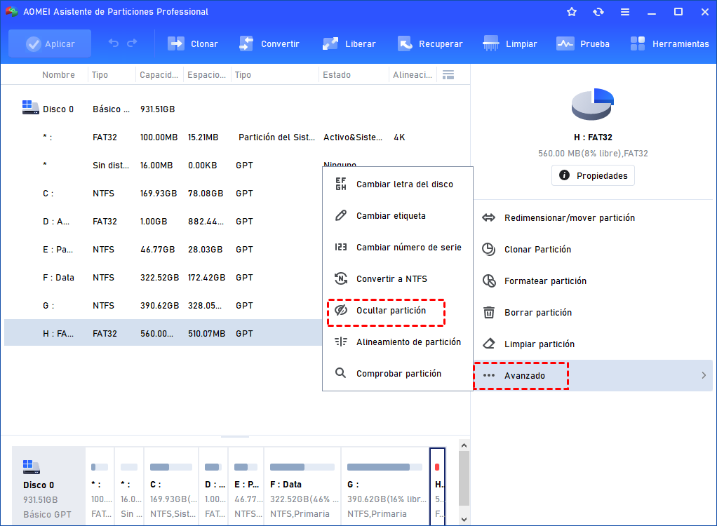The width and height of the screenshot is (717, 526).
Task: Click the undo arrow icon
Action: 114,43
